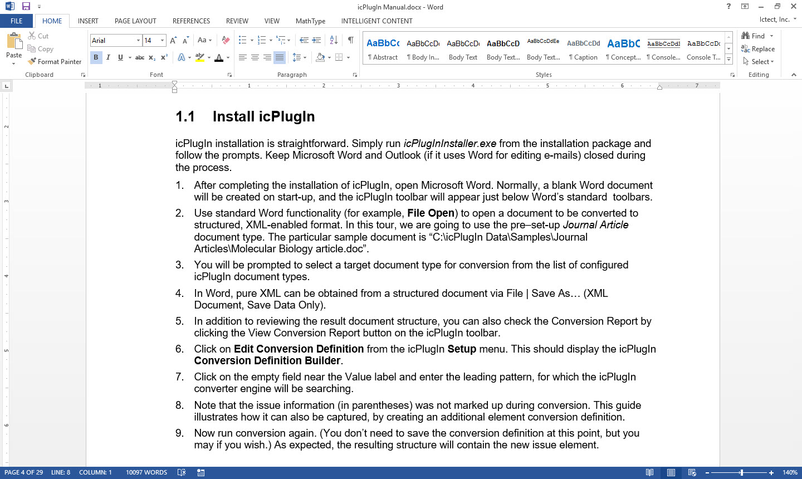Apply the Body Text style
The height and width of the screenshot is (479, 802).
pos(463,49)
